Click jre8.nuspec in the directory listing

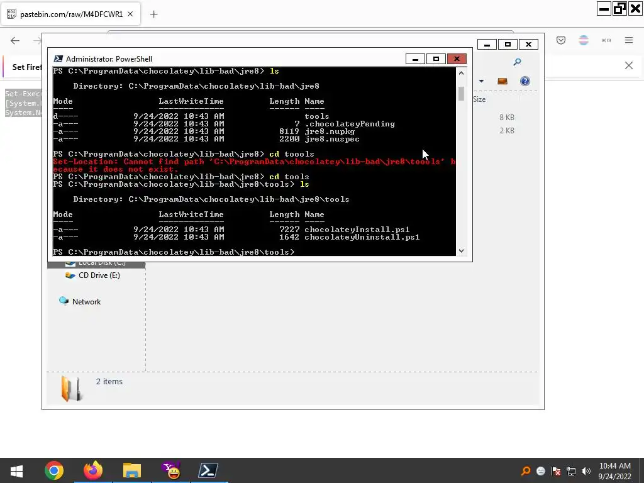(332, 139)
